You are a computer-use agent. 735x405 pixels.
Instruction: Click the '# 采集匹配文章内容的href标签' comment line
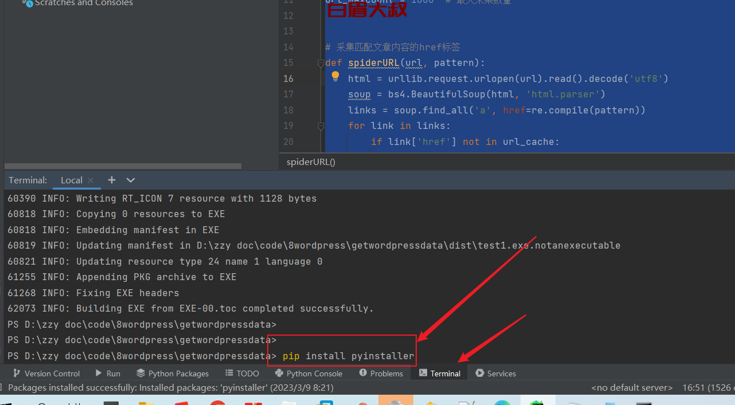click(x=392, y=47)
